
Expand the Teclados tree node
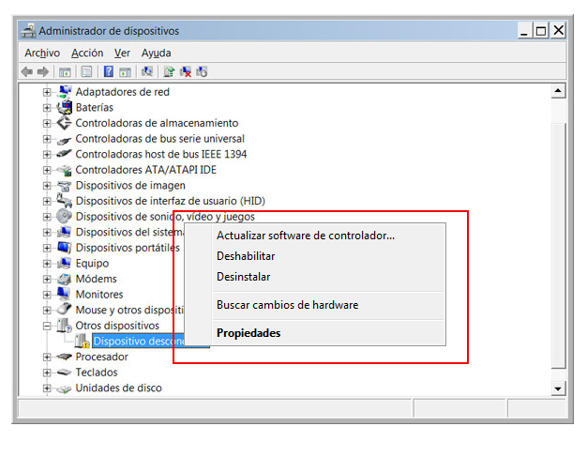click(x=47, y=373)
